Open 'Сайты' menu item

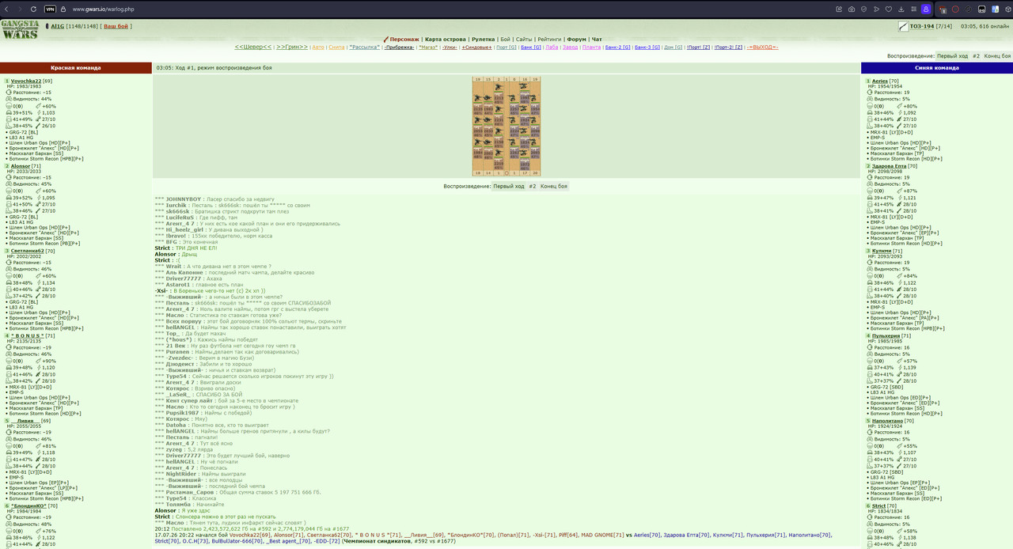523,39
